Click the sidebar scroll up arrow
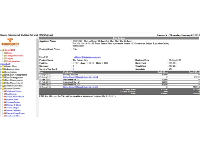 (38, 38)
